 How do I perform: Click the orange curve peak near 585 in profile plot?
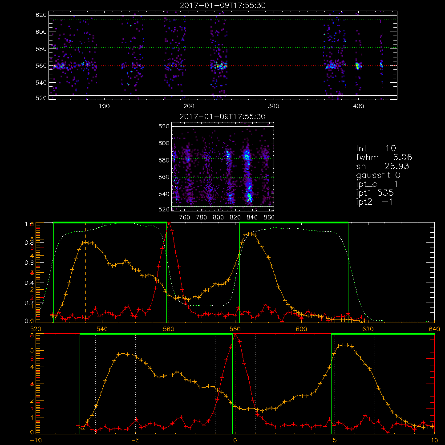[x=250, y=234]
